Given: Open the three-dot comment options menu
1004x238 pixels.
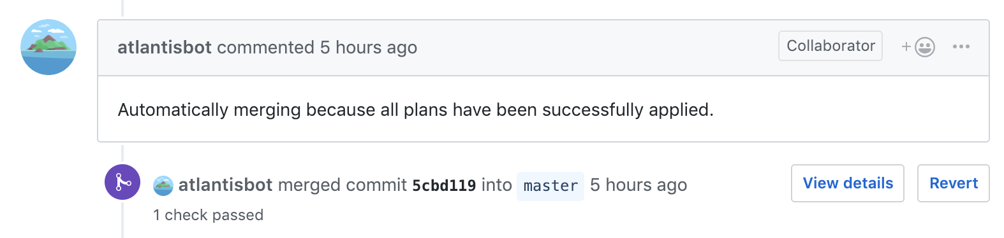Looking at the screenshot, I should point(961,46).
